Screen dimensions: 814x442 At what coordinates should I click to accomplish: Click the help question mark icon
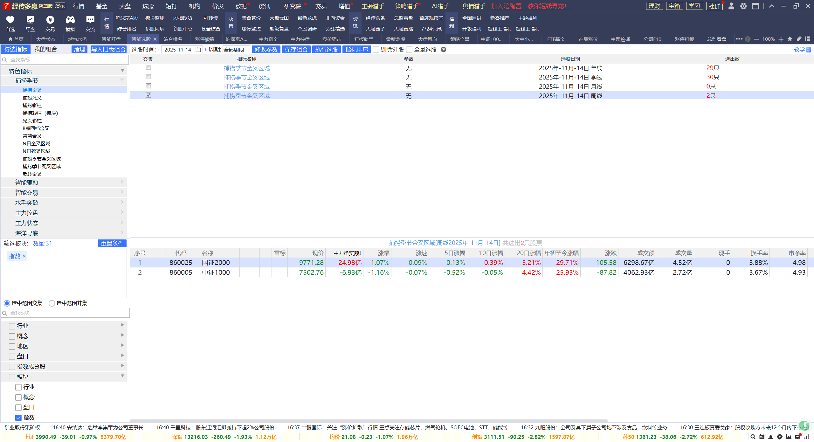(444, 50)
